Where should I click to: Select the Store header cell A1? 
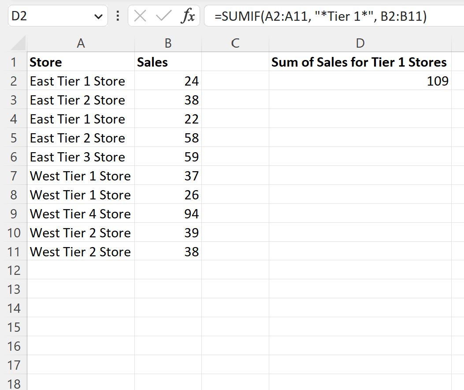[81, 62]
